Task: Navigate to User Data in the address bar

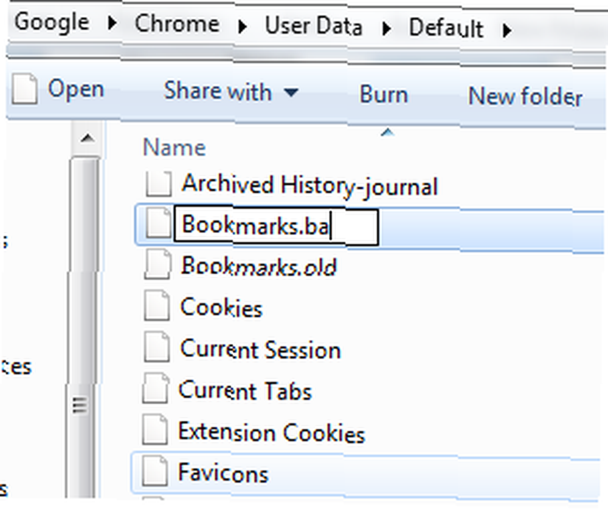Action: point(314,26)
